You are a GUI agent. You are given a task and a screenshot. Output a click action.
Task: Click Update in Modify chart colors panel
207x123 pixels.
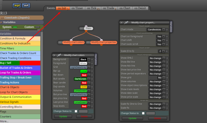click(x=63, y=116)
